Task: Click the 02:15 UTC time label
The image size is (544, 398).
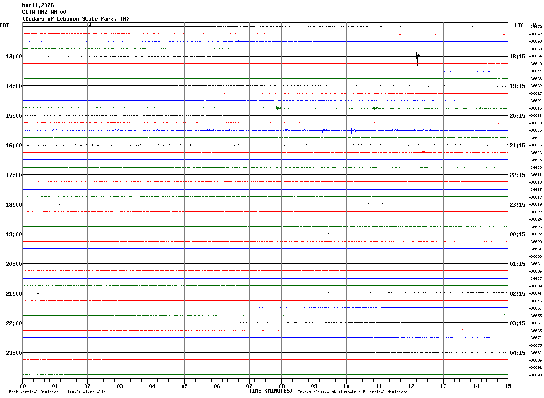Action: (x=517, y=294)
